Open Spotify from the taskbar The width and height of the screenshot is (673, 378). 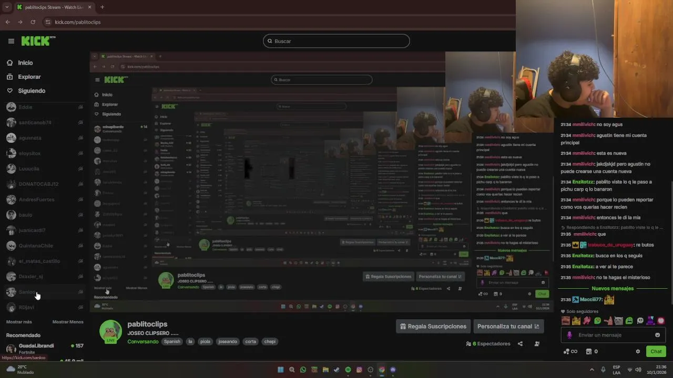click(348, 370)
